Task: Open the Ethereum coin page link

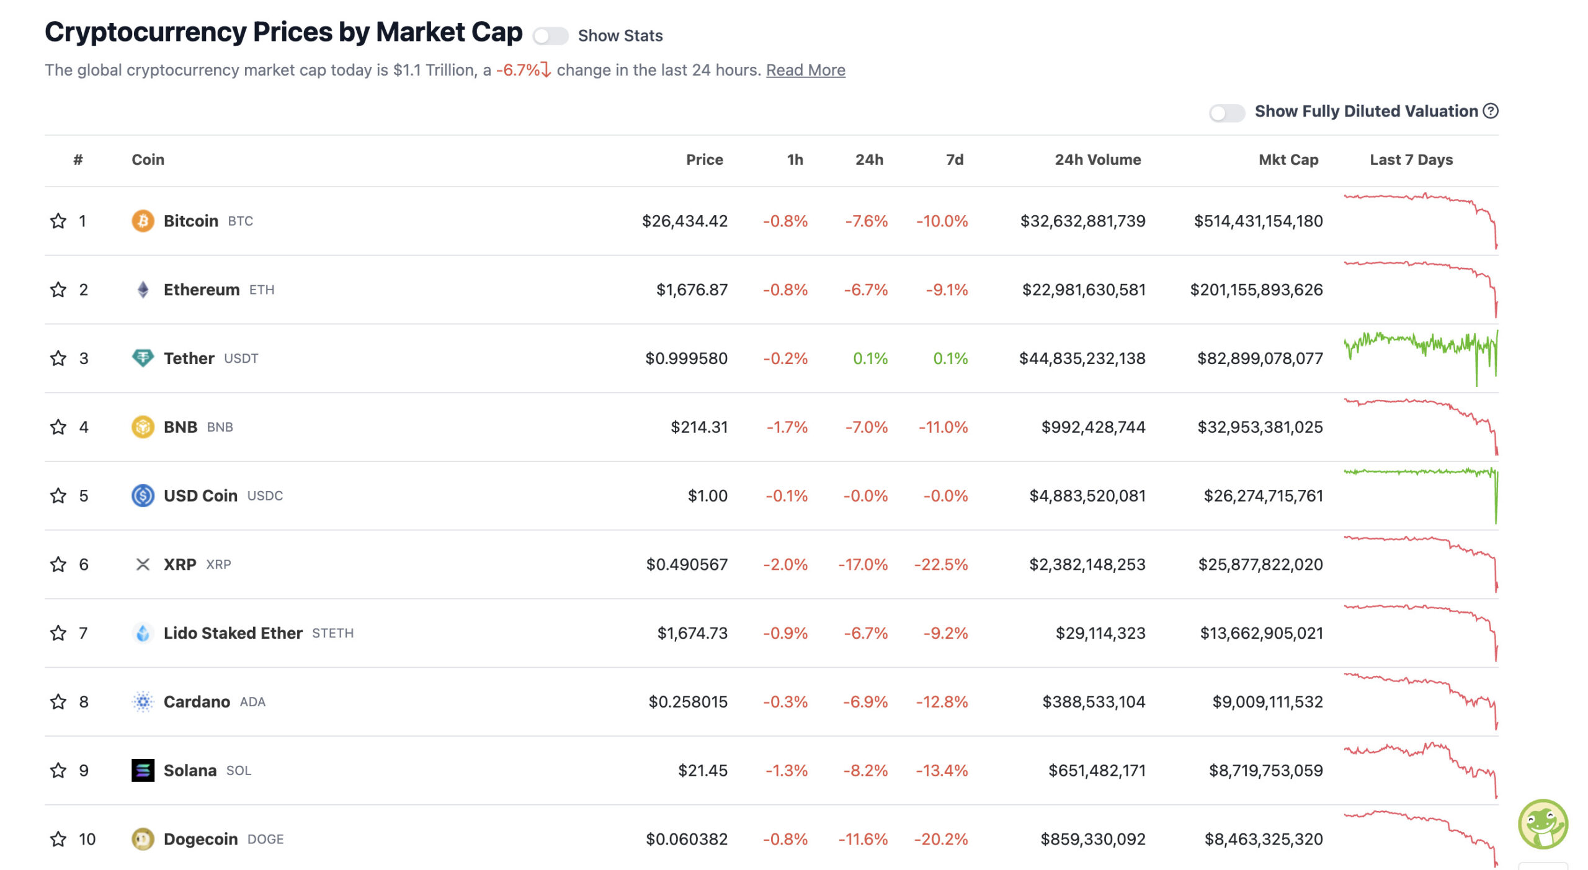Action: click(x=202, y=290)
